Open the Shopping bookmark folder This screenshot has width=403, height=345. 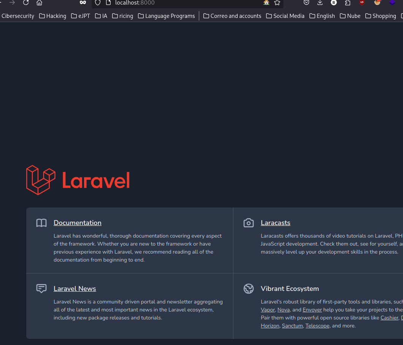coord(381,16)
